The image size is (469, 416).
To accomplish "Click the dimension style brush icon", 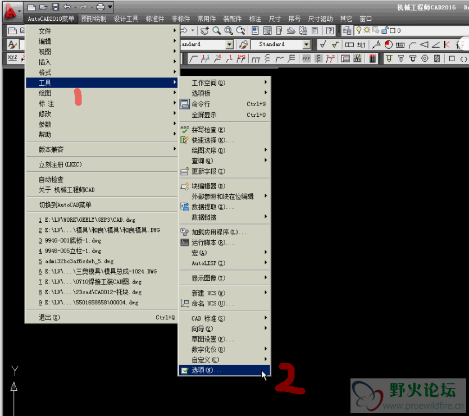I will coord(243,44).
